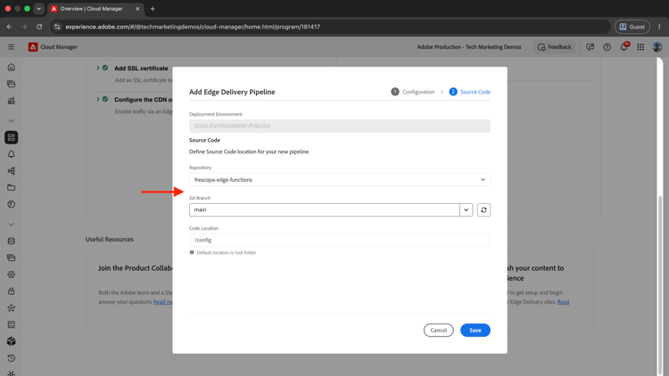View site information icon in address bar
This screenshot has width=669, height=376.
coord(57,27)
